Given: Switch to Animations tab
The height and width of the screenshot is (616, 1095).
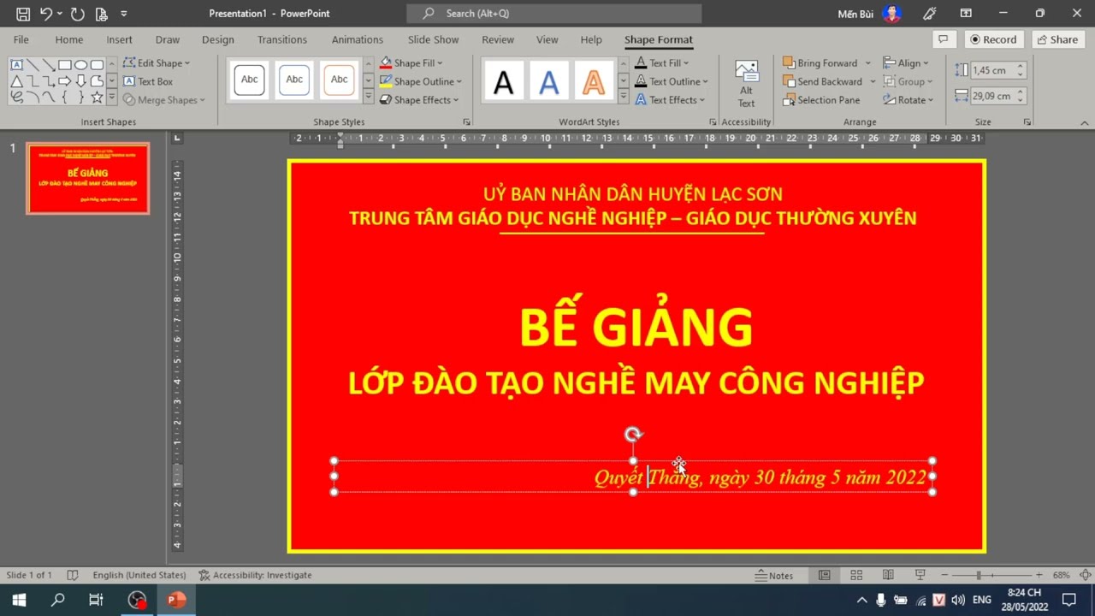Looking at the screenshot, I should coord(358,39).
